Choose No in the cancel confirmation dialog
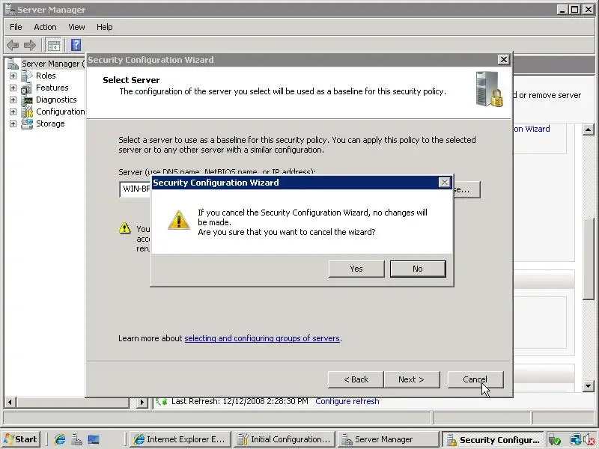This screenshot has height=449, width=599. [418, 269]
